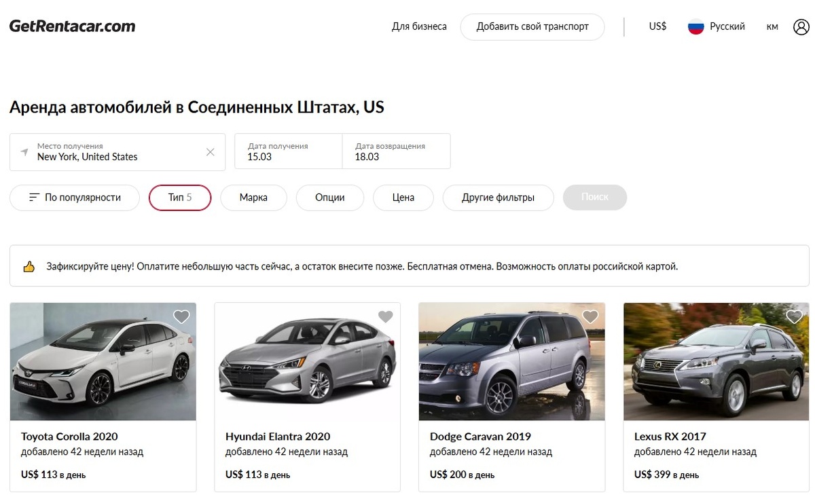Viewport: 815px width, 497px height.
Task: Favorite the Lexus RX 2017 with heart icon
Action: (795, 316)
